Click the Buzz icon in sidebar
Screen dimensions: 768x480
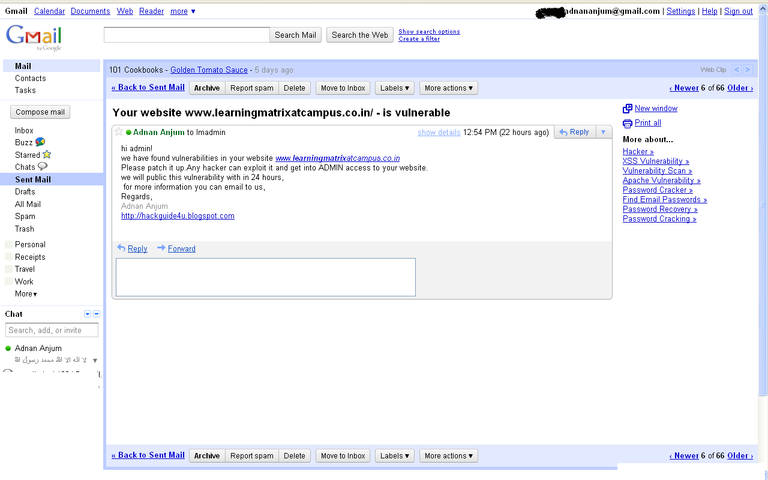coord(40,142)
